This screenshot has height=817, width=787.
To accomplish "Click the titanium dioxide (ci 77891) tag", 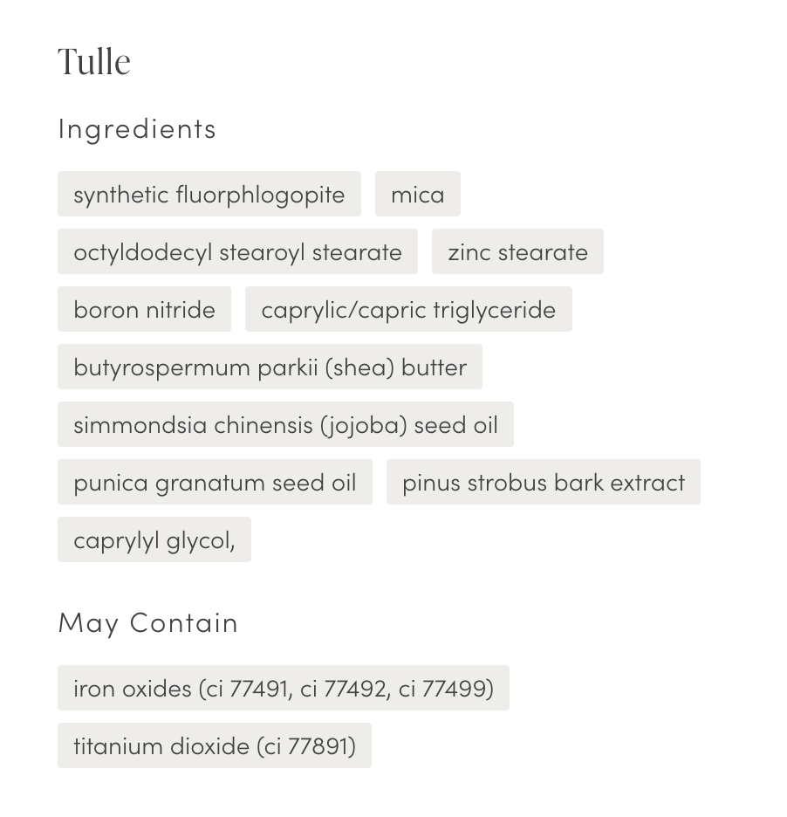I will (x=214, y=745).
